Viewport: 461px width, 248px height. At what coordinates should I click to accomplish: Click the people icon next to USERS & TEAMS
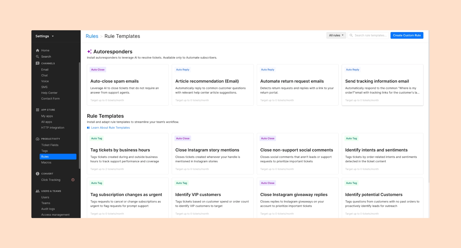tap(37, 191)
